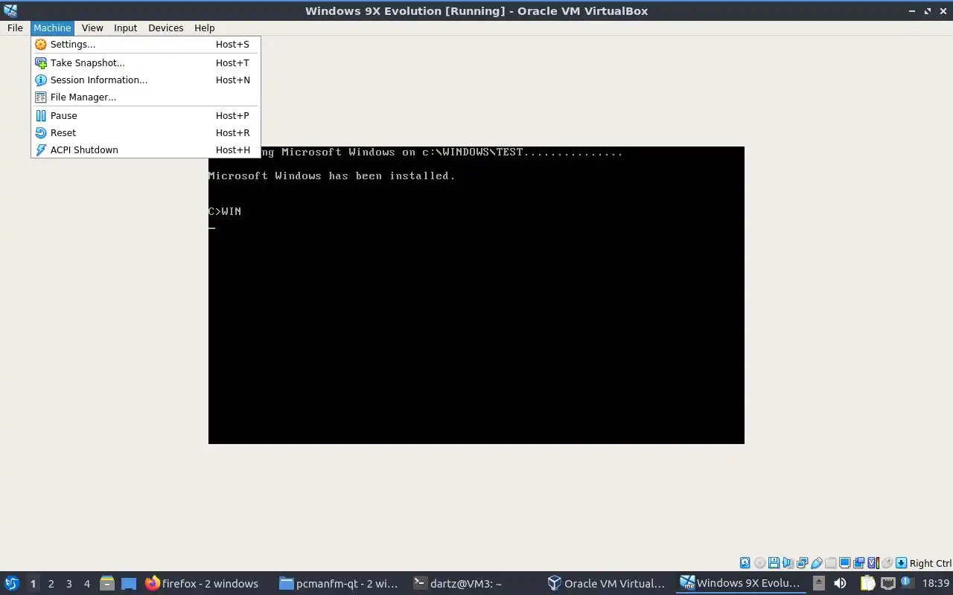Choose Settings... from Machine menu

click(145, 45)
